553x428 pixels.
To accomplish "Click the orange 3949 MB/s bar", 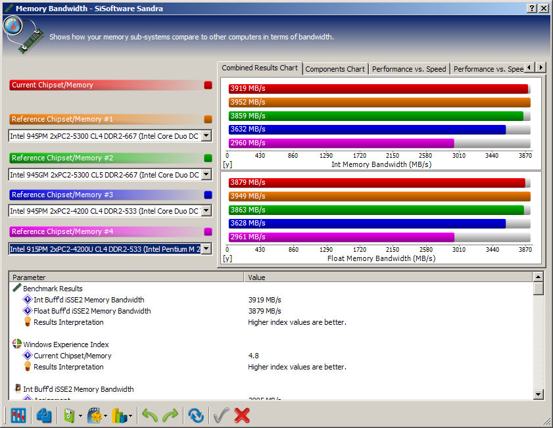I will [x=379, y=197].
